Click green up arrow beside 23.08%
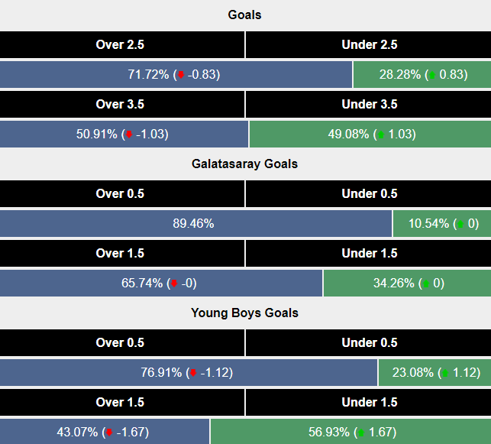Image resolution: width=491 pixels, height=444 pixels. point(445,373)
